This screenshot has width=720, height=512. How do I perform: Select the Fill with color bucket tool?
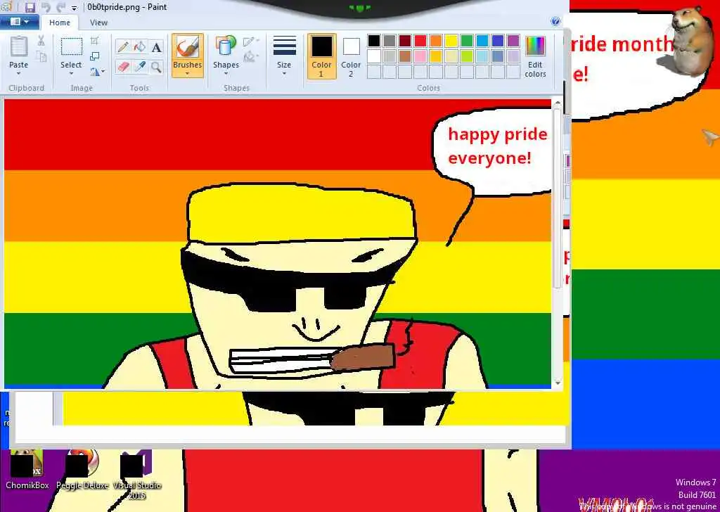140,47
